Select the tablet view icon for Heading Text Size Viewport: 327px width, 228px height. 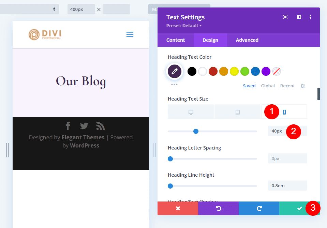click(x=237, y=111)
